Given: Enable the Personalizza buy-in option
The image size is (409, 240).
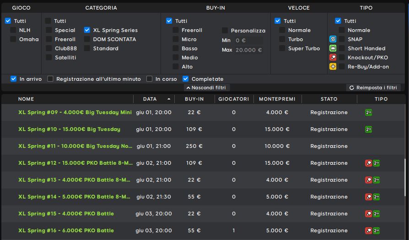Looking at the screenshot, I should [225, 31].
